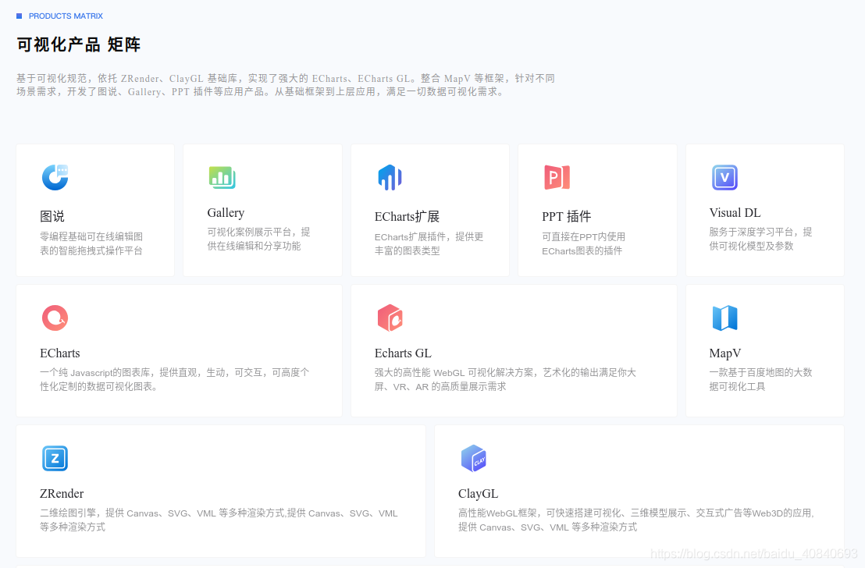The width and height of the screenshot is (865, 568).
Task: Open the Gallery product title
Action: [x=226, y=213]
